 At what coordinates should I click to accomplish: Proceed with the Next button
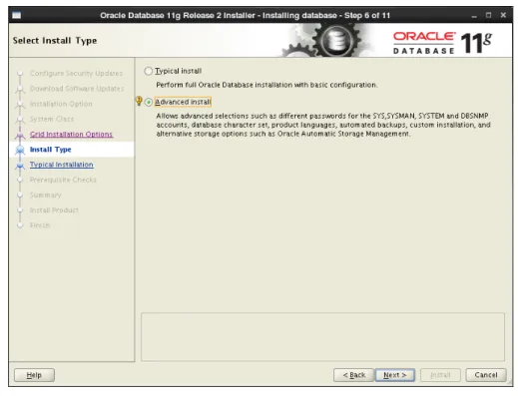395,375
